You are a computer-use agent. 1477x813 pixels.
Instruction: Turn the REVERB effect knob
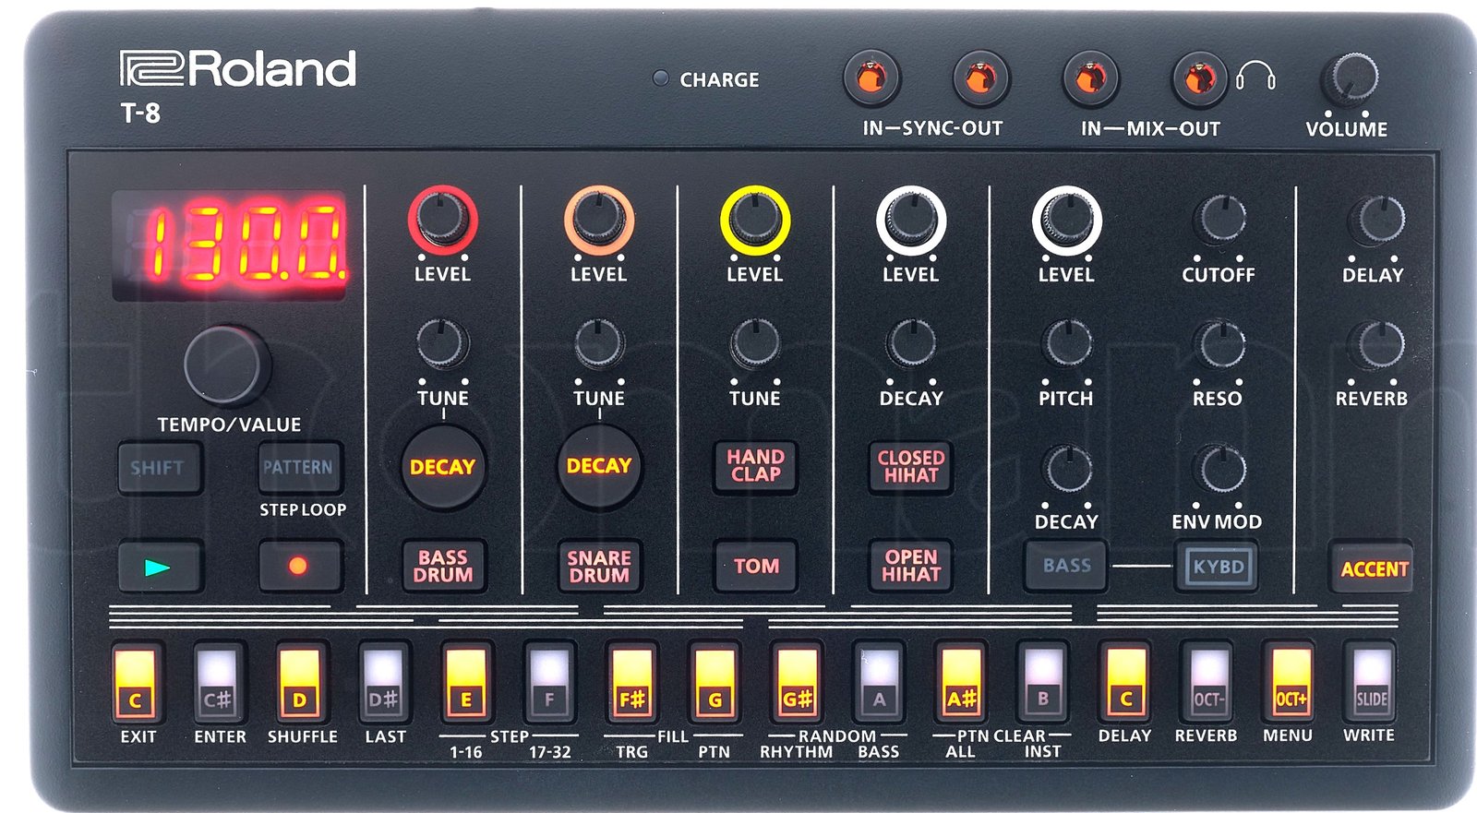pyautogui.click(x=1376, y=343)
